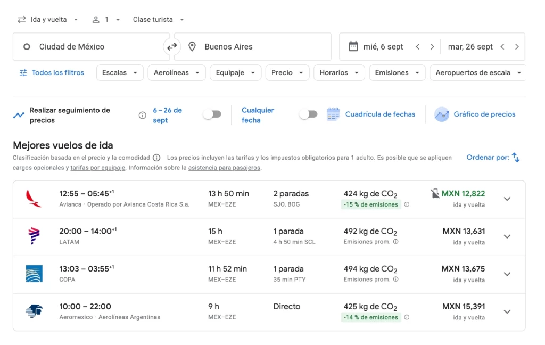Toggle price tracking for 6–26 de sept
Image resolution: width=545 pixels, height=345 pixels.
click(212, 114)
